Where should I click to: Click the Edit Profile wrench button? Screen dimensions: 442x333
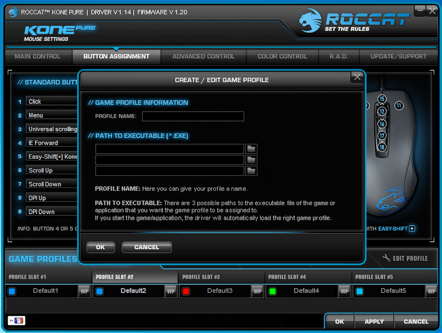tap(405, 258)
